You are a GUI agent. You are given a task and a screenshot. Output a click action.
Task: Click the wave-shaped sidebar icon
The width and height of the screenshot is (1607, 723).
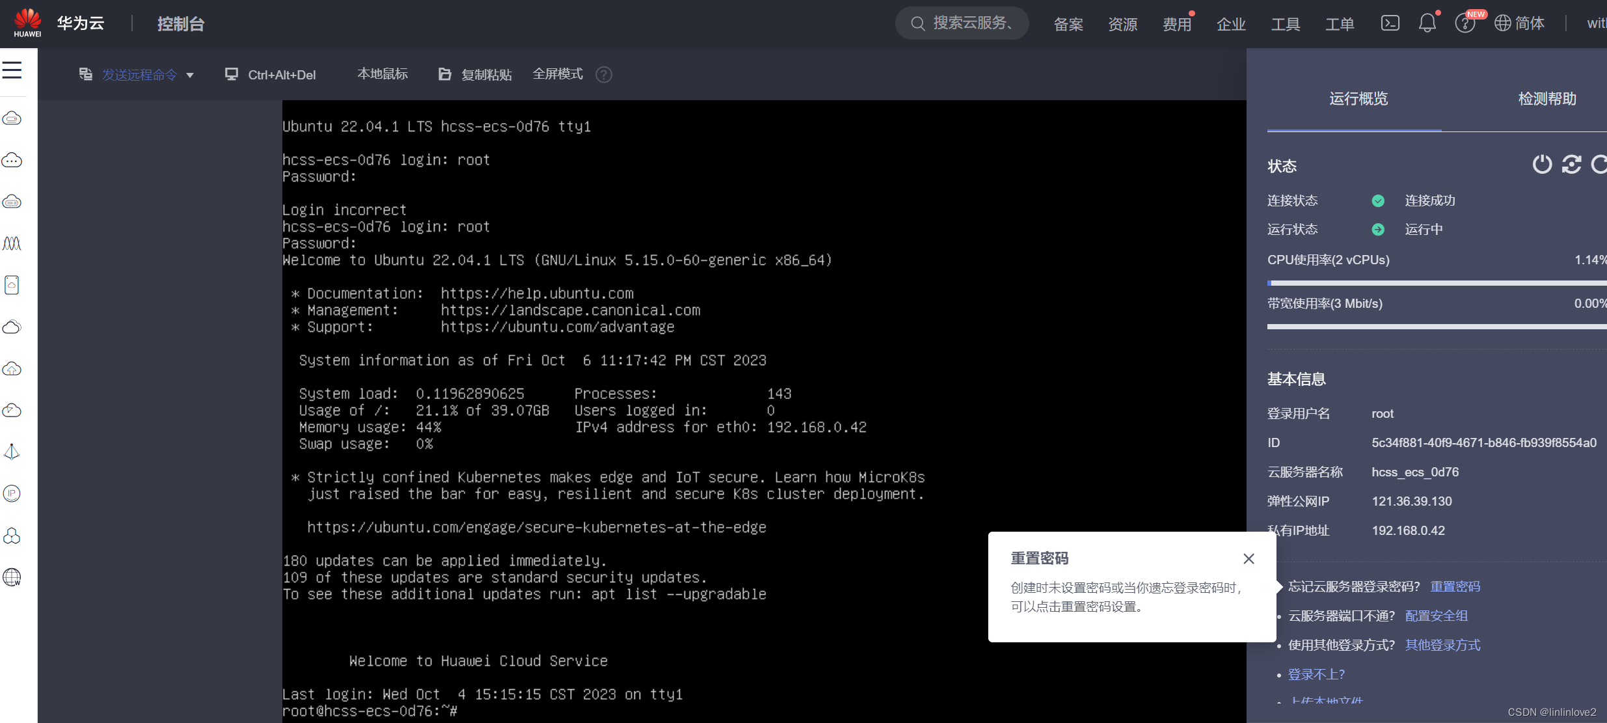[12, 243]
